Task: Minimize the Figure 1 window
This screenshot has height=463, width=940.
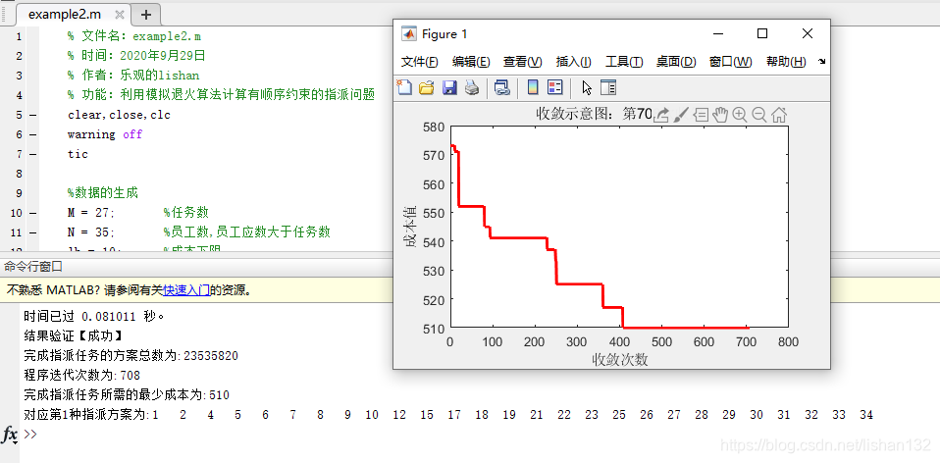Action: pyautogui.click(x=716, y=33)
